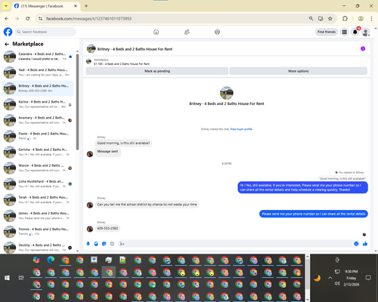Click the Find friends button
The image size is (378, 302).
click(x=327, y=32)
